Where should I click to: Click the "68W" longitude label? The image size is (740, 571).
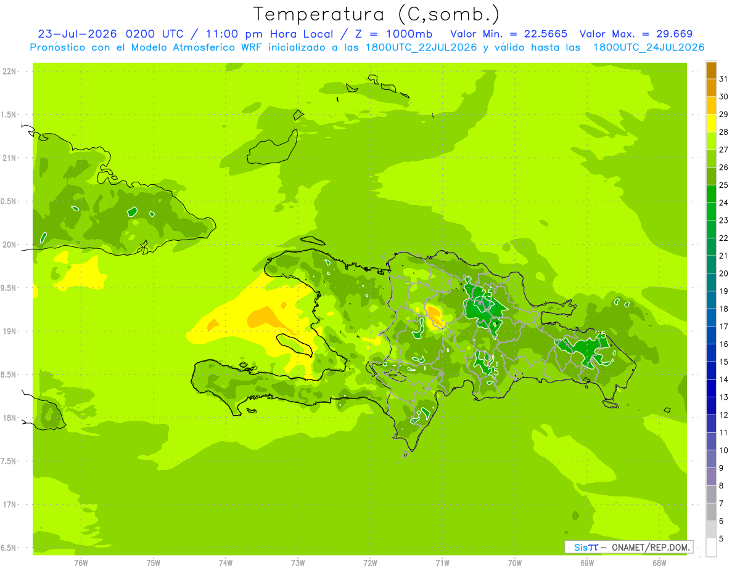coord(659,562)
